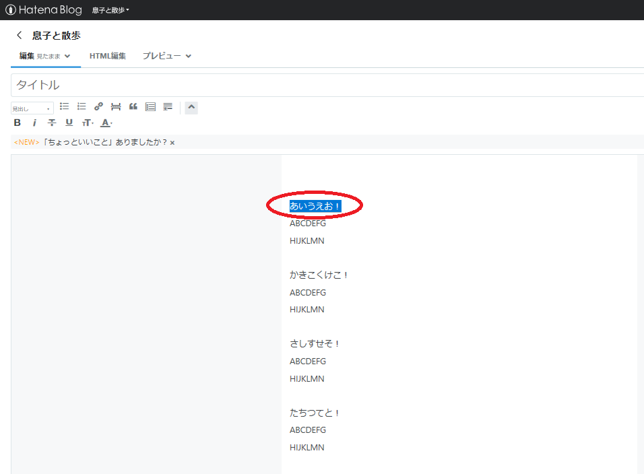Screen dimensions: 644x474
Task: Dismiss the NEW notice with the x
Action: pos(172,143)
